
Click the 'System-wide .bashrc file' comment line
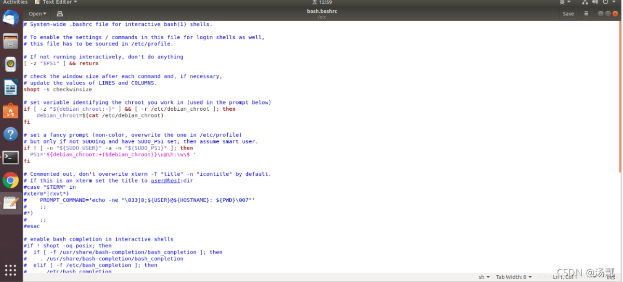click(x=118, y=24)
